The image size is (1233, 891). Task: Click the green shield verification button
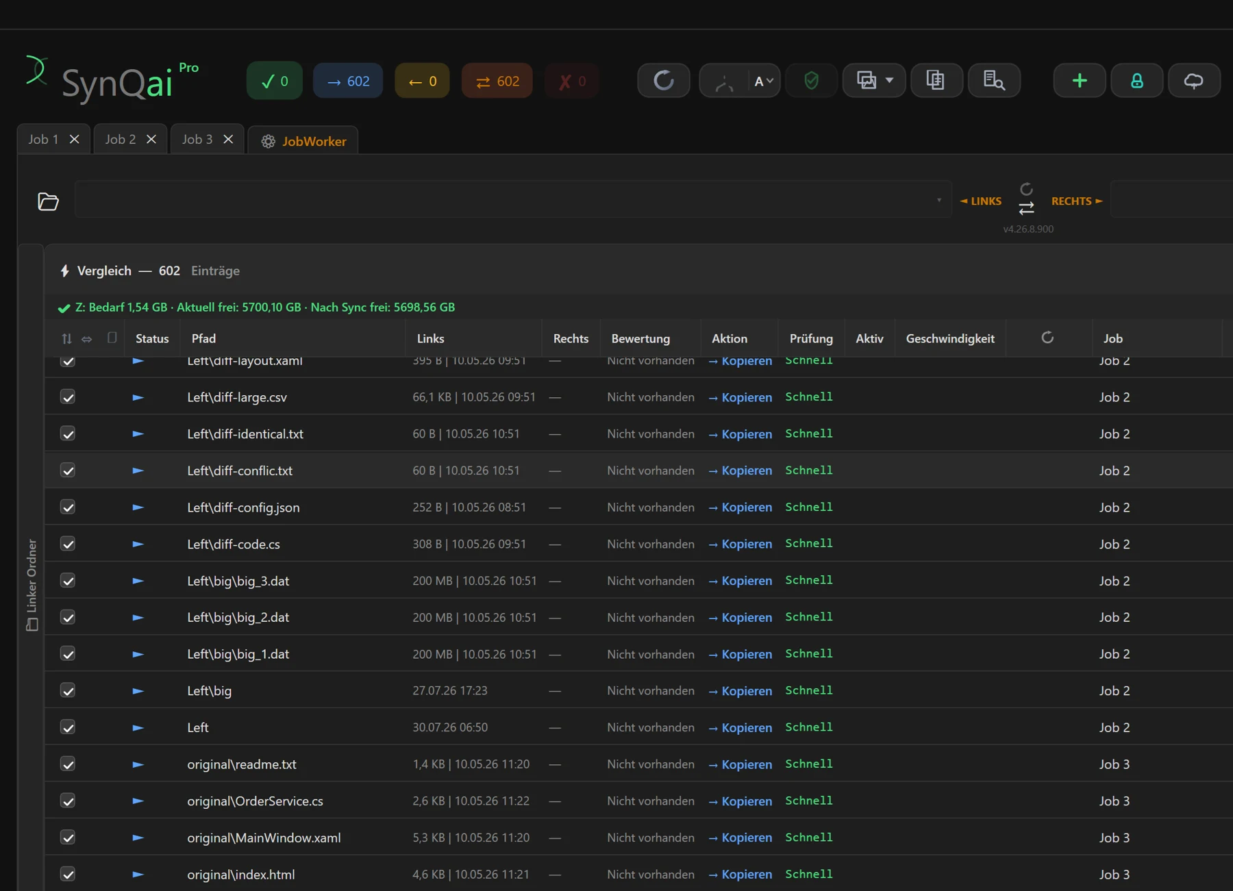(811, 81)
